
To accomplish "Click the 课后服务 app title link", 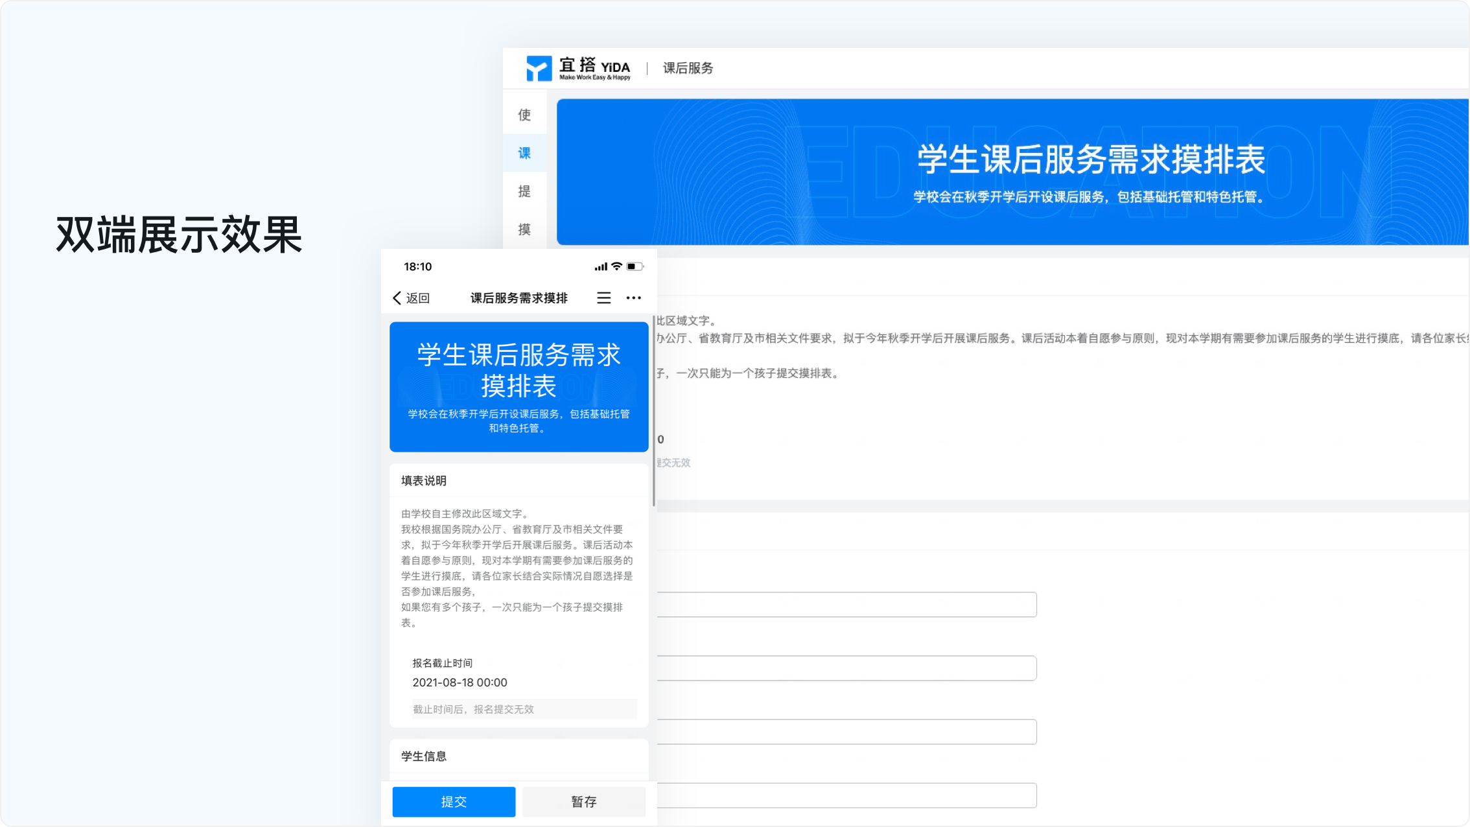I will click(688, 68).
